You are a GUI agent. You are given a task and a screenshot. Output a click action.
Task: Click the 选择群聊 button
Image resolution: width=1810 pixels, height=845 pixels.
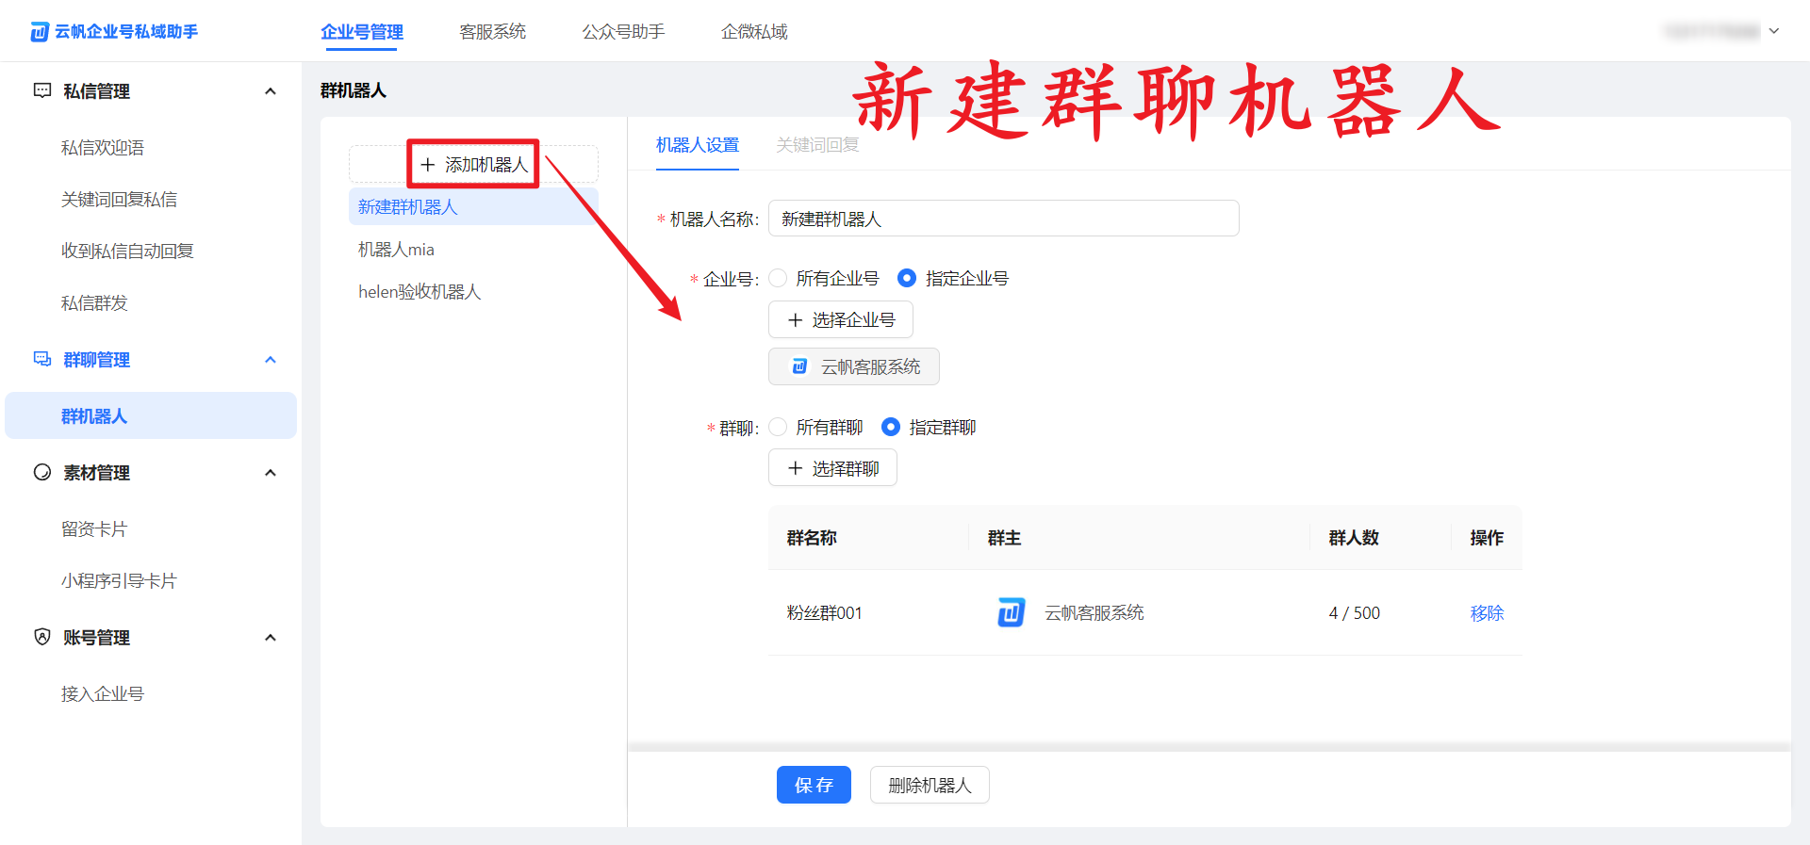click(x=832, y=468)
